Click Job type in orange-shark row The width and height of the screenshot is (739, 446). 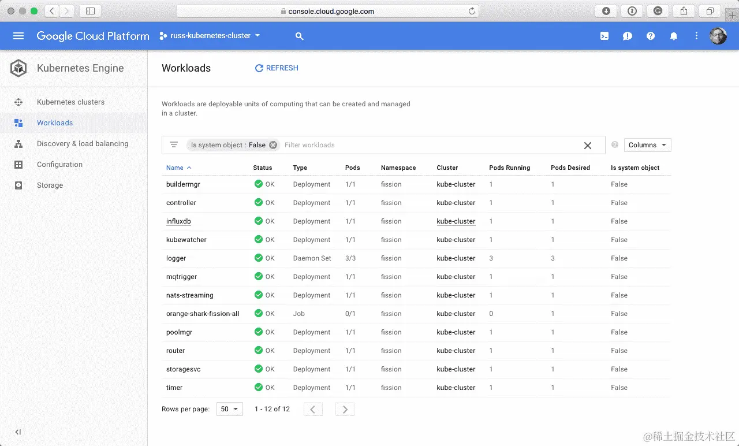point(299,314)
